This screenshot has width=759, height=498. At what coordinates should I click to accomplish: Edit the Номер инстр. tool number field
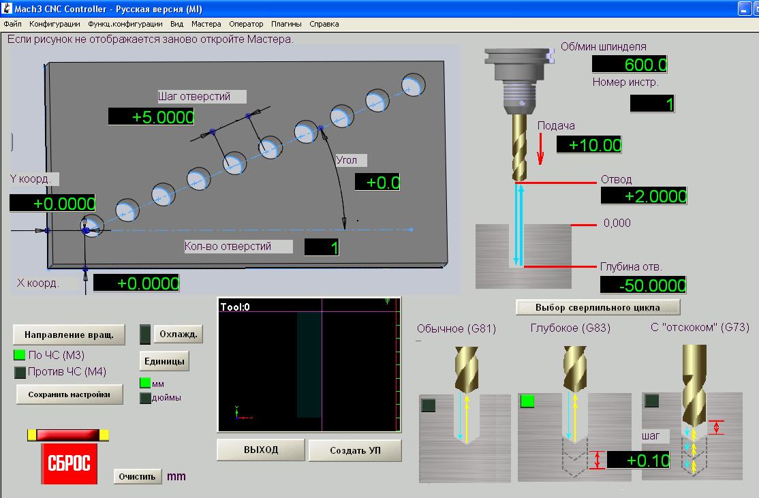(x=652, y=104)
